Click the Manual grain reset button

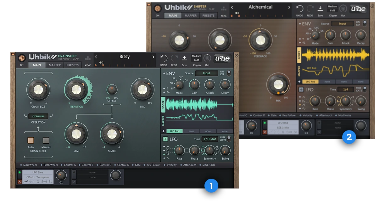(x=46, y=140)
